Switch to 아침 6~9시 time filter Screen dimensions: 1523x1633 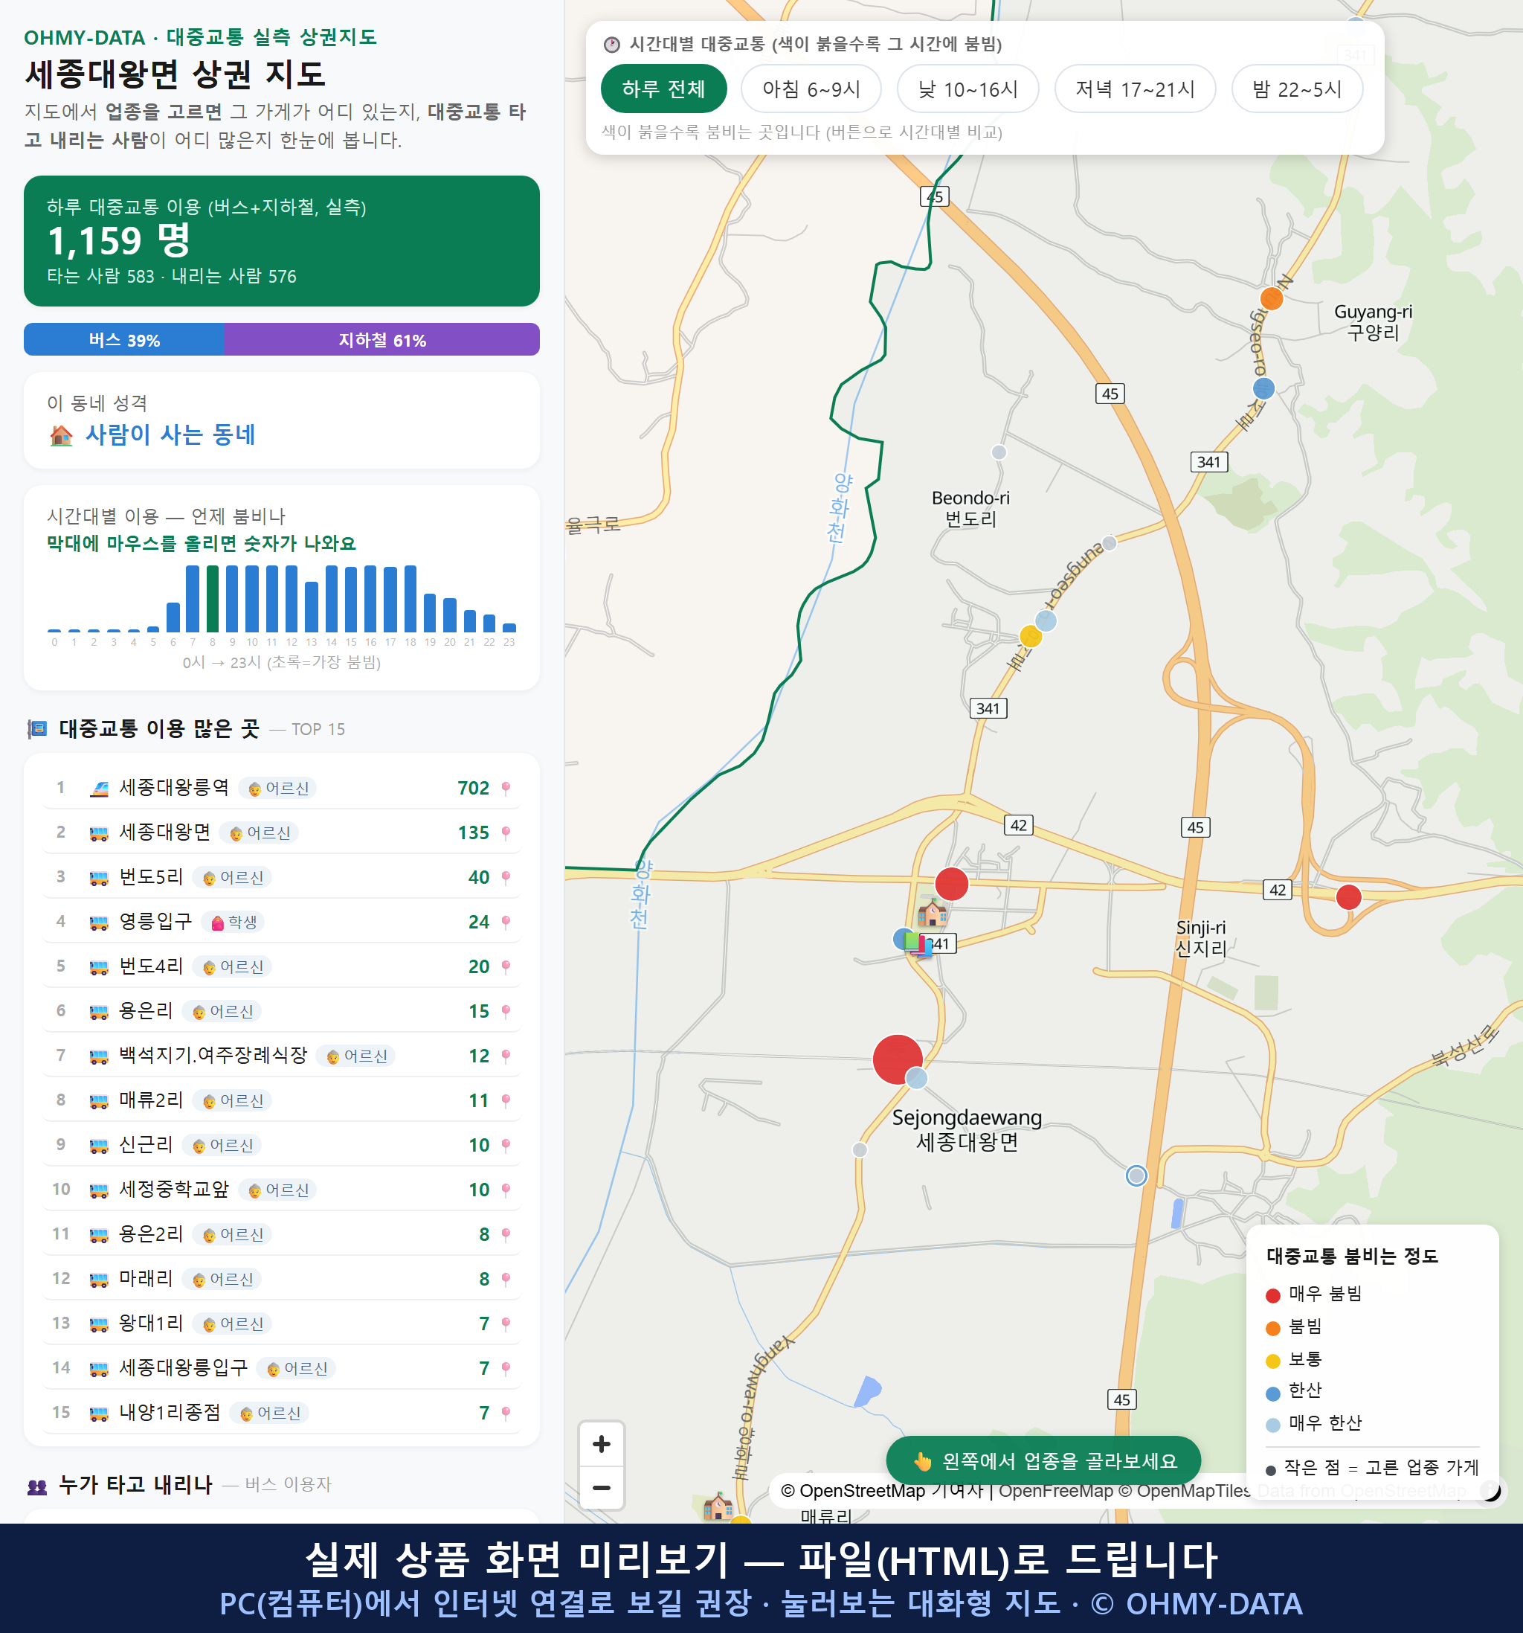[x=811, y=89]
